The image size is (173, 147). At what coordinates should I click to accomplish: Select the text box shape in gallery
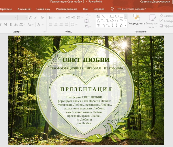click(x=98, y=16)
